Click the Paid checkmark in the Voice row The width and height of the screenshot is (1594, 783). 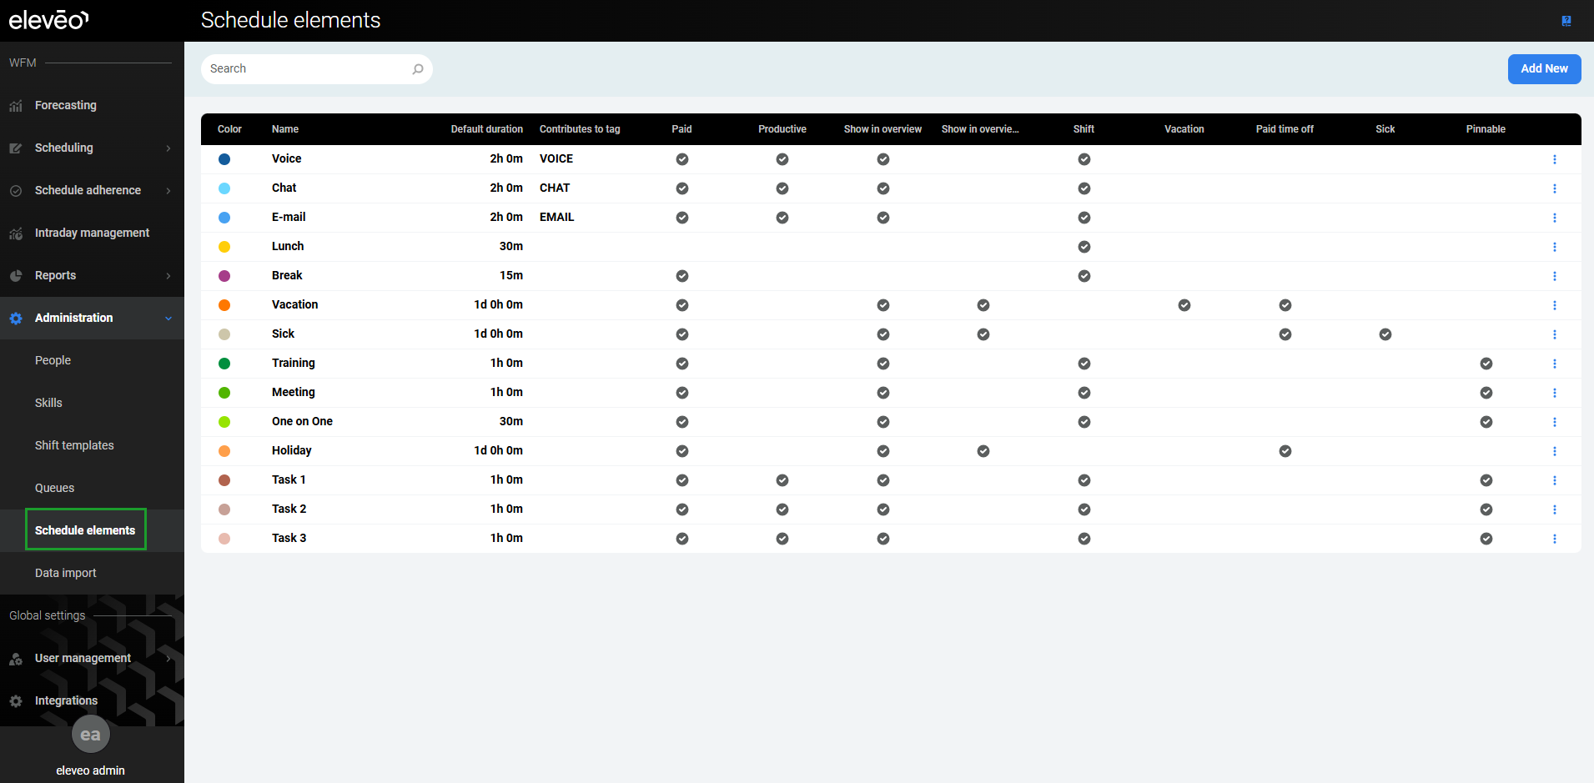pos(682,159)
